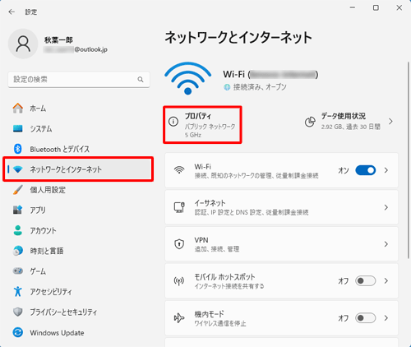Image resolution: width=411 pixels, height=347 pixels.
Task: Click the 時刻と言語 globe clock icon
Action: 18,251
